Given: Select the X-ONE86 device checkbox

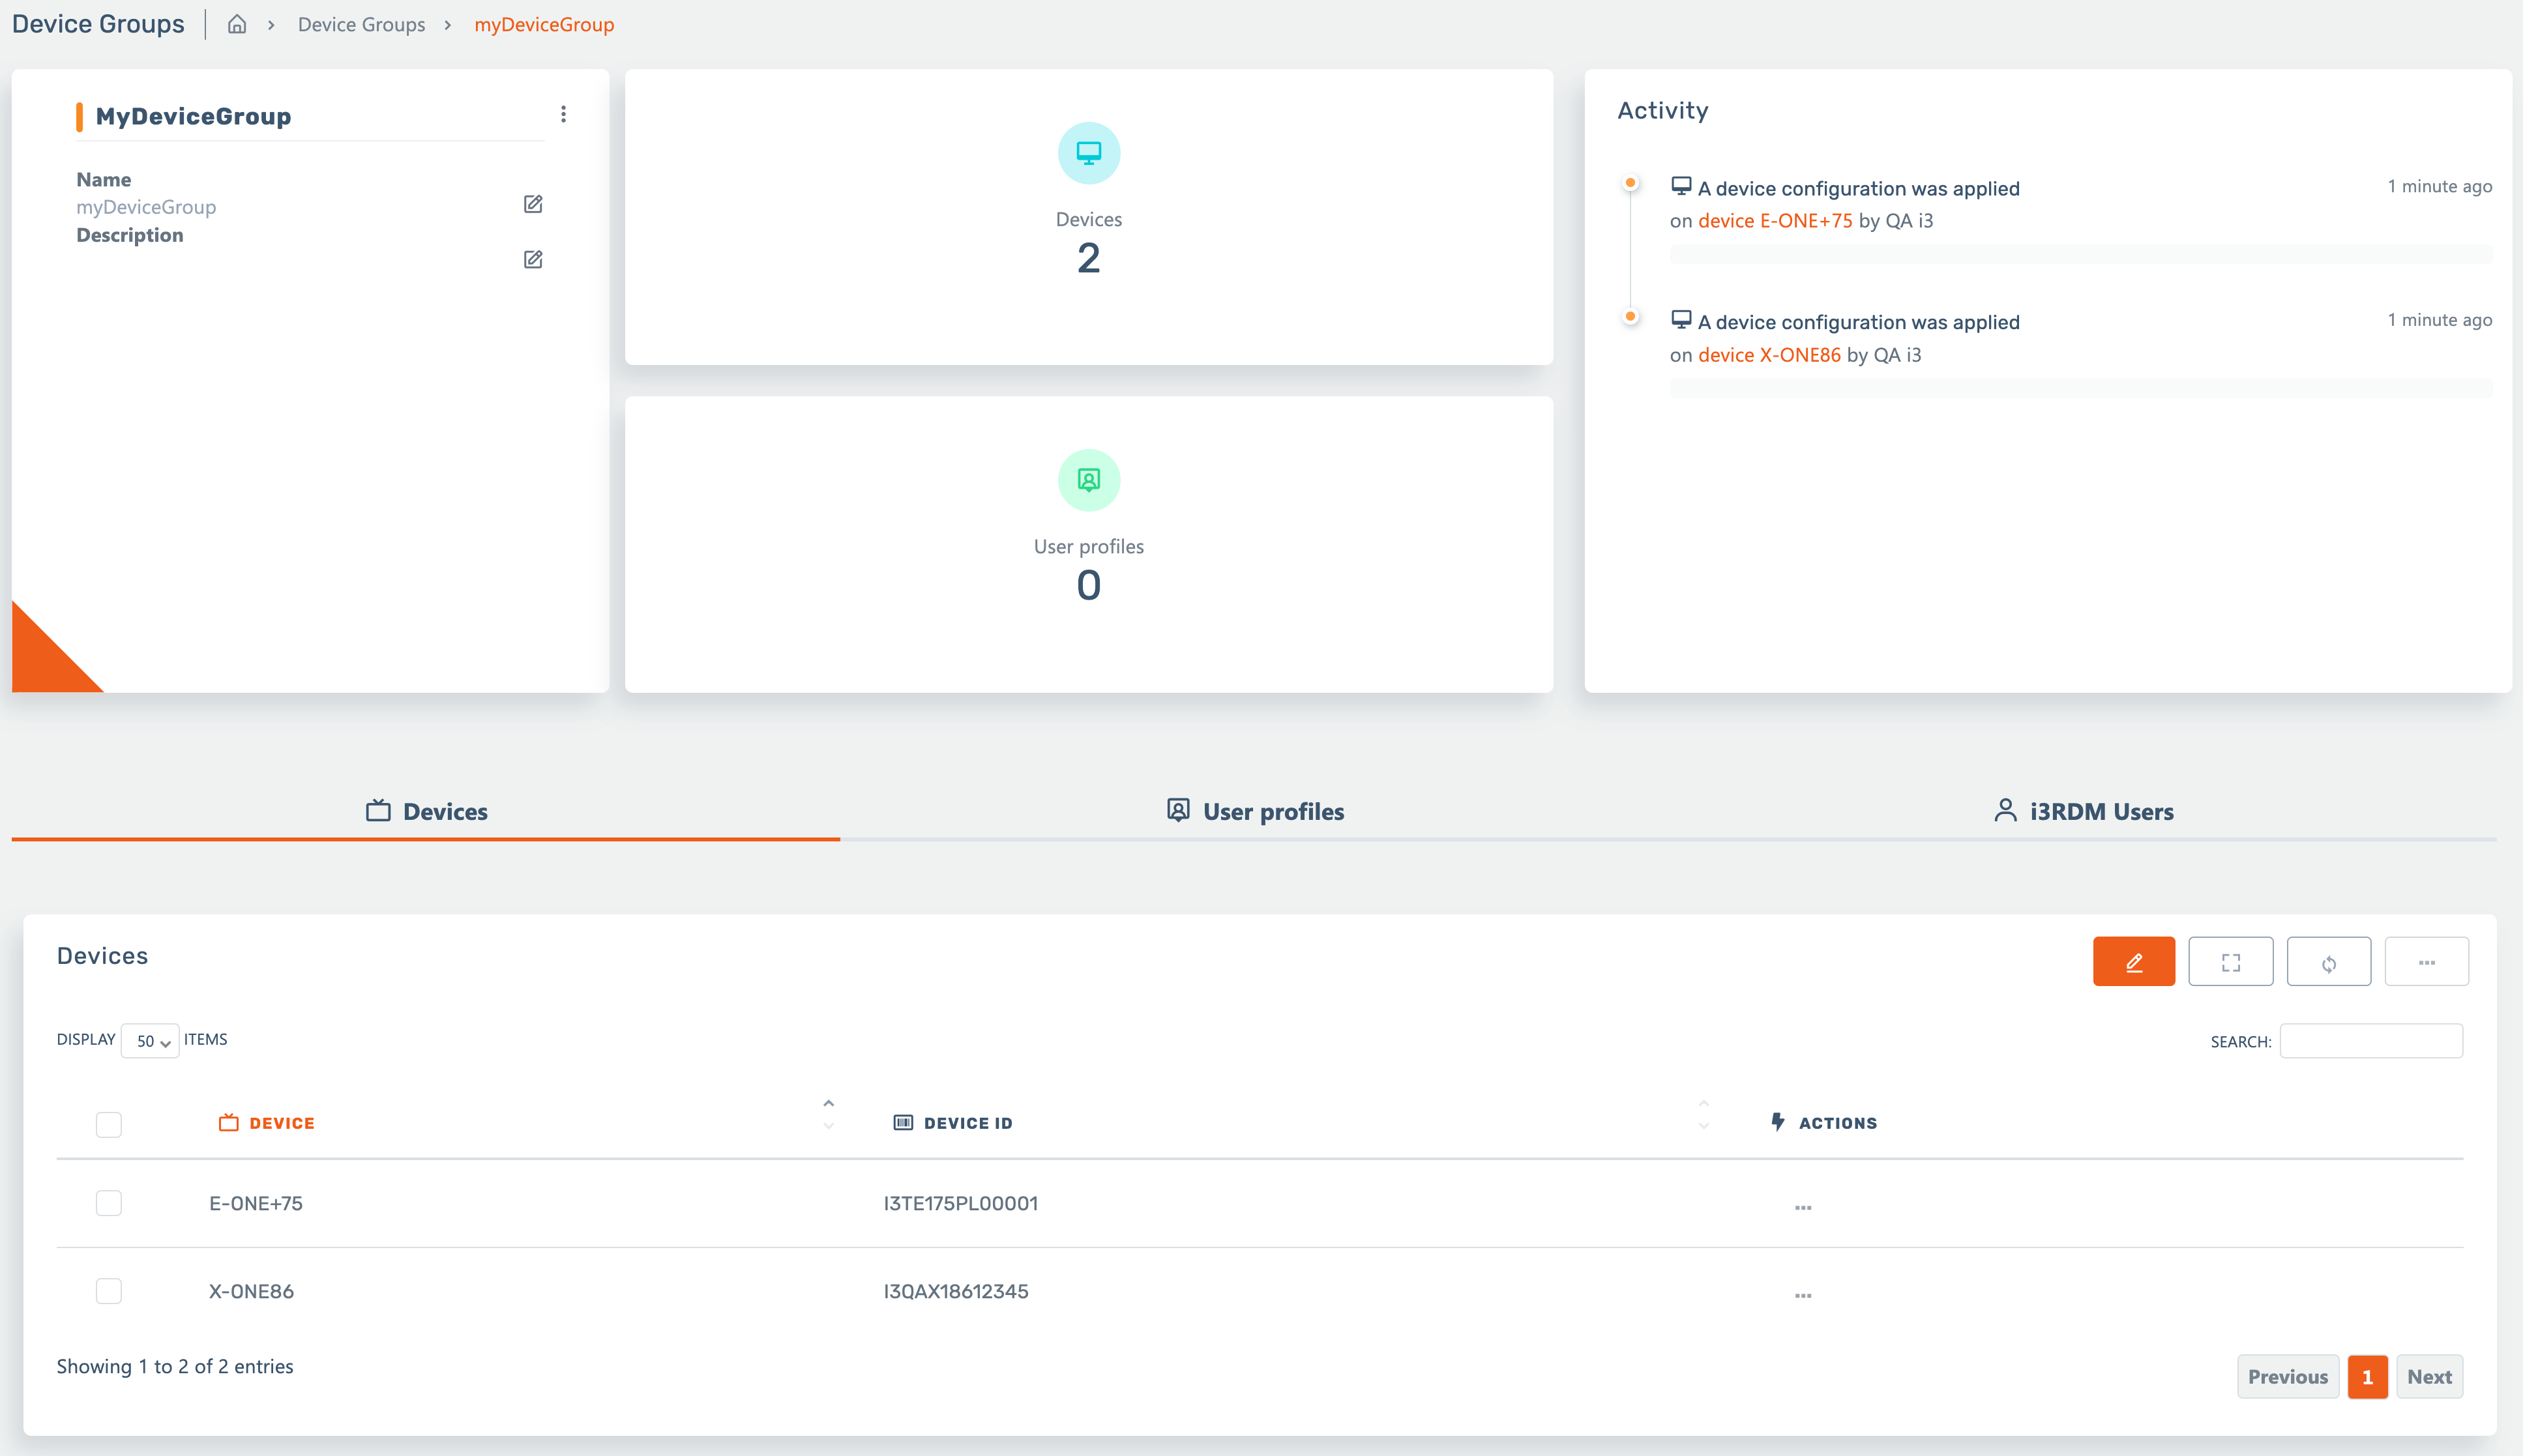Looking at the screenshot, I should click(x=109, y=1291).
